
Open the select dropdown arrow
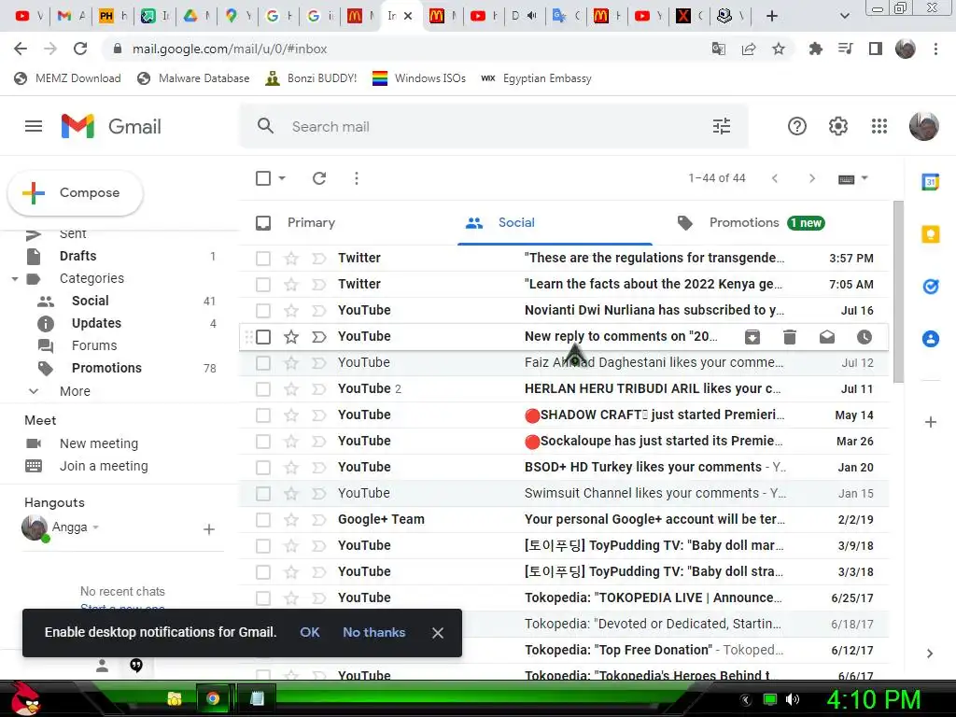282,178
